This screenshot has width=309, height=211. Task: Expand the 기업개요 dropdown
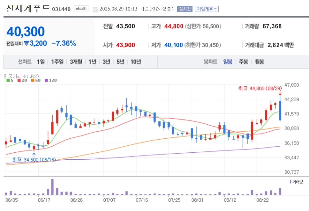coord(207,9)
